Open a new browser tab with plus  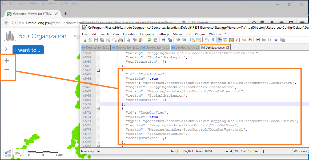[66, 14]
